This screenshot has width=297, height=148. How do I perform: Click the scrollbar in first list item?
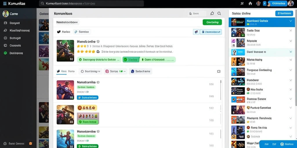click(x=221, y=90)
